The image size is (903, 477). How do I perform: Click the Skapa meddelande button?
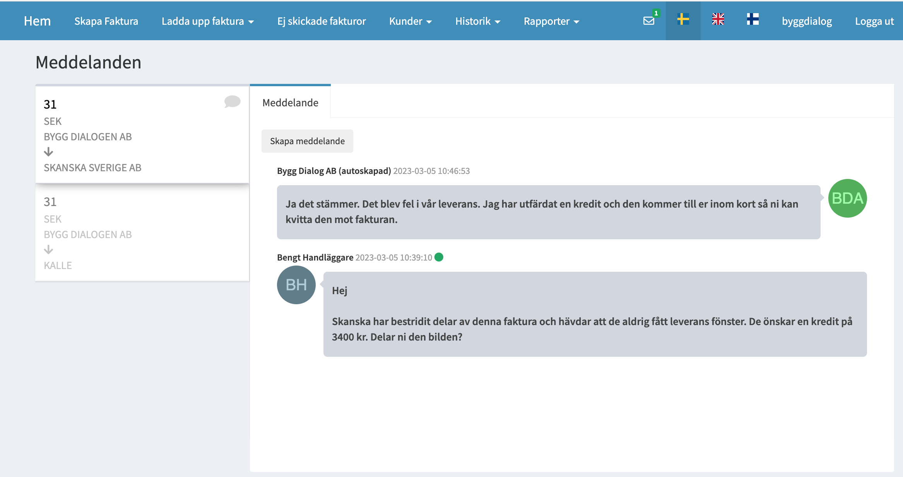307,141
